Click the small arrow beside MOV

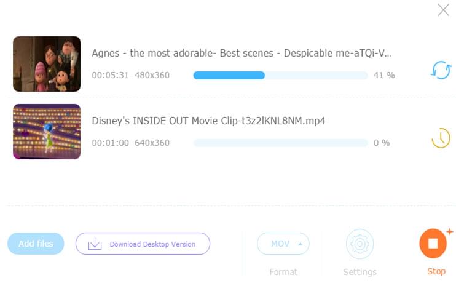pyautogui.click(x=300, y=244)
